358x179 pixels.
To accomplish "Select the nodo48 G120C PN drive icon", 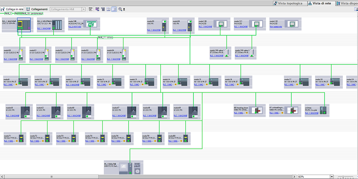I will pyautogui.click(x=162, y=112).
